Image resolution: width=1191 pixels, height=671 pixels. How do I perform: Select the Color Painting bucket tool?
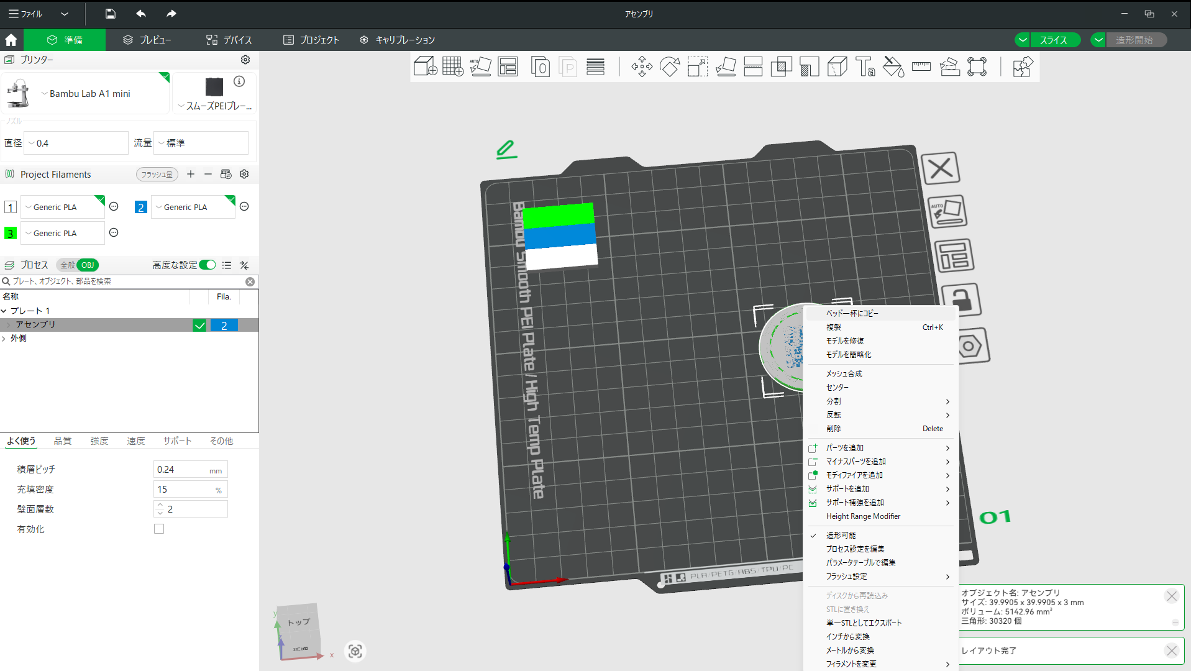pos(893,66)
